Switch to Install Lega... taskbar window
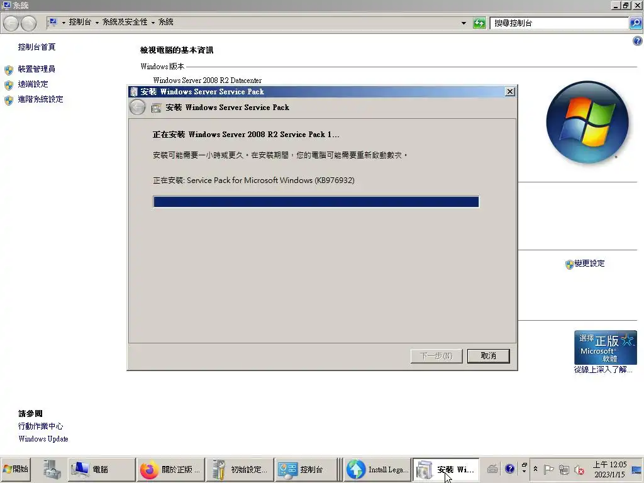This screenshot has width=644, height=483. click(377, 469)
